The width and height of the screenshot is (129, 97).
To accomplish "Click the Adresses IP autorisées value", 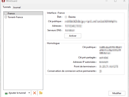I will pyautogui.click(x=104, y=62).
